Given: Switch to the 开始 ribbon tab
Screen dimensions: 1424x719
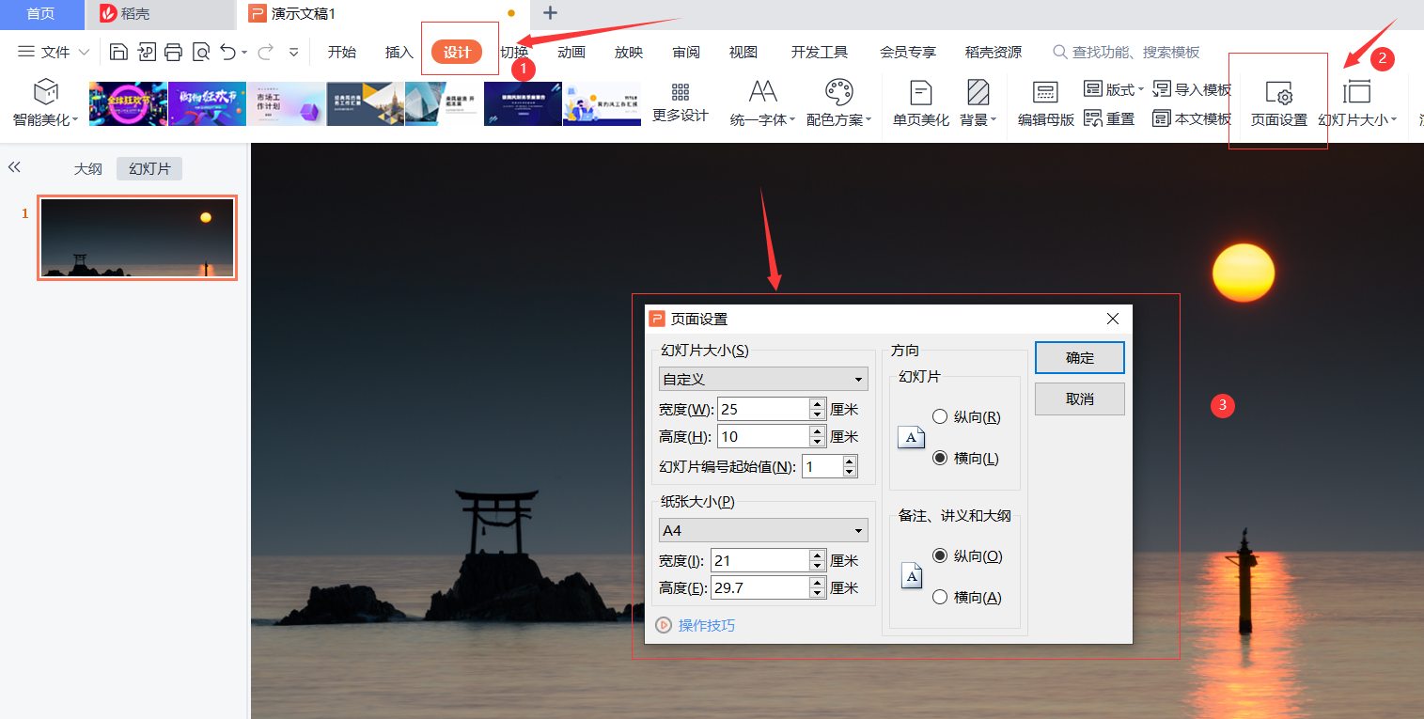Looking at the screenshot, I should (342, 52).
